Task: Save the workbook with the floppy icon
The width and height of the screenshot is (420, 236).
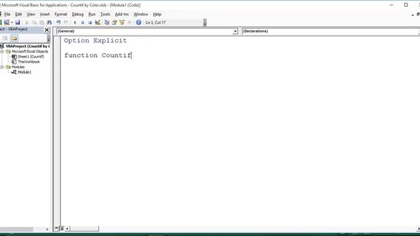Action: click(18, 22)
